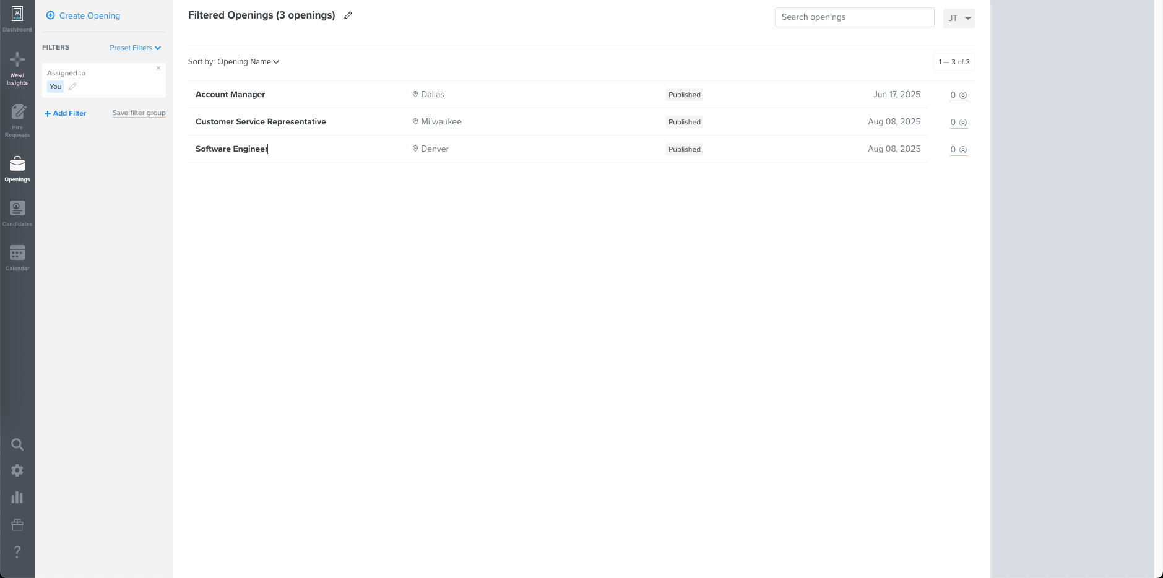Open the Account Manager opening

230,94
